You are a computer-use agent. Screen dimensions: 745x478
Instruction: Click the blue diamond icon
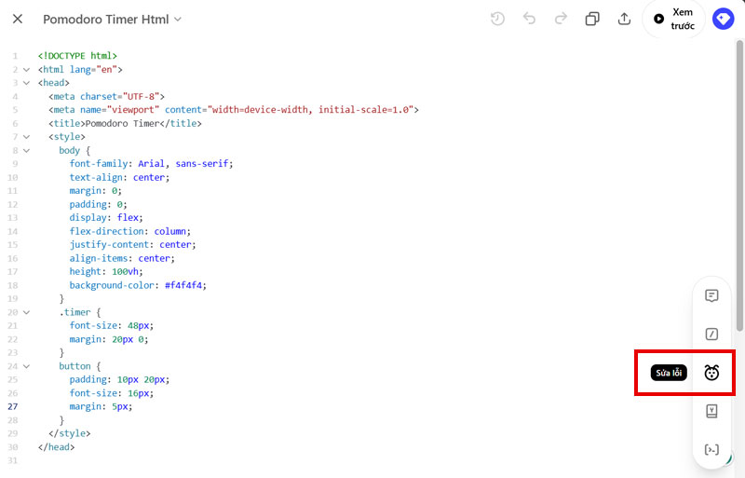click(x=723, y=19)
